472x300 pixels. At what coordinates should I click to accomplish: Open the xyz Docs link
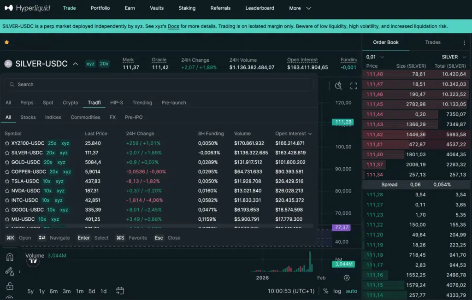click(173, 26)
